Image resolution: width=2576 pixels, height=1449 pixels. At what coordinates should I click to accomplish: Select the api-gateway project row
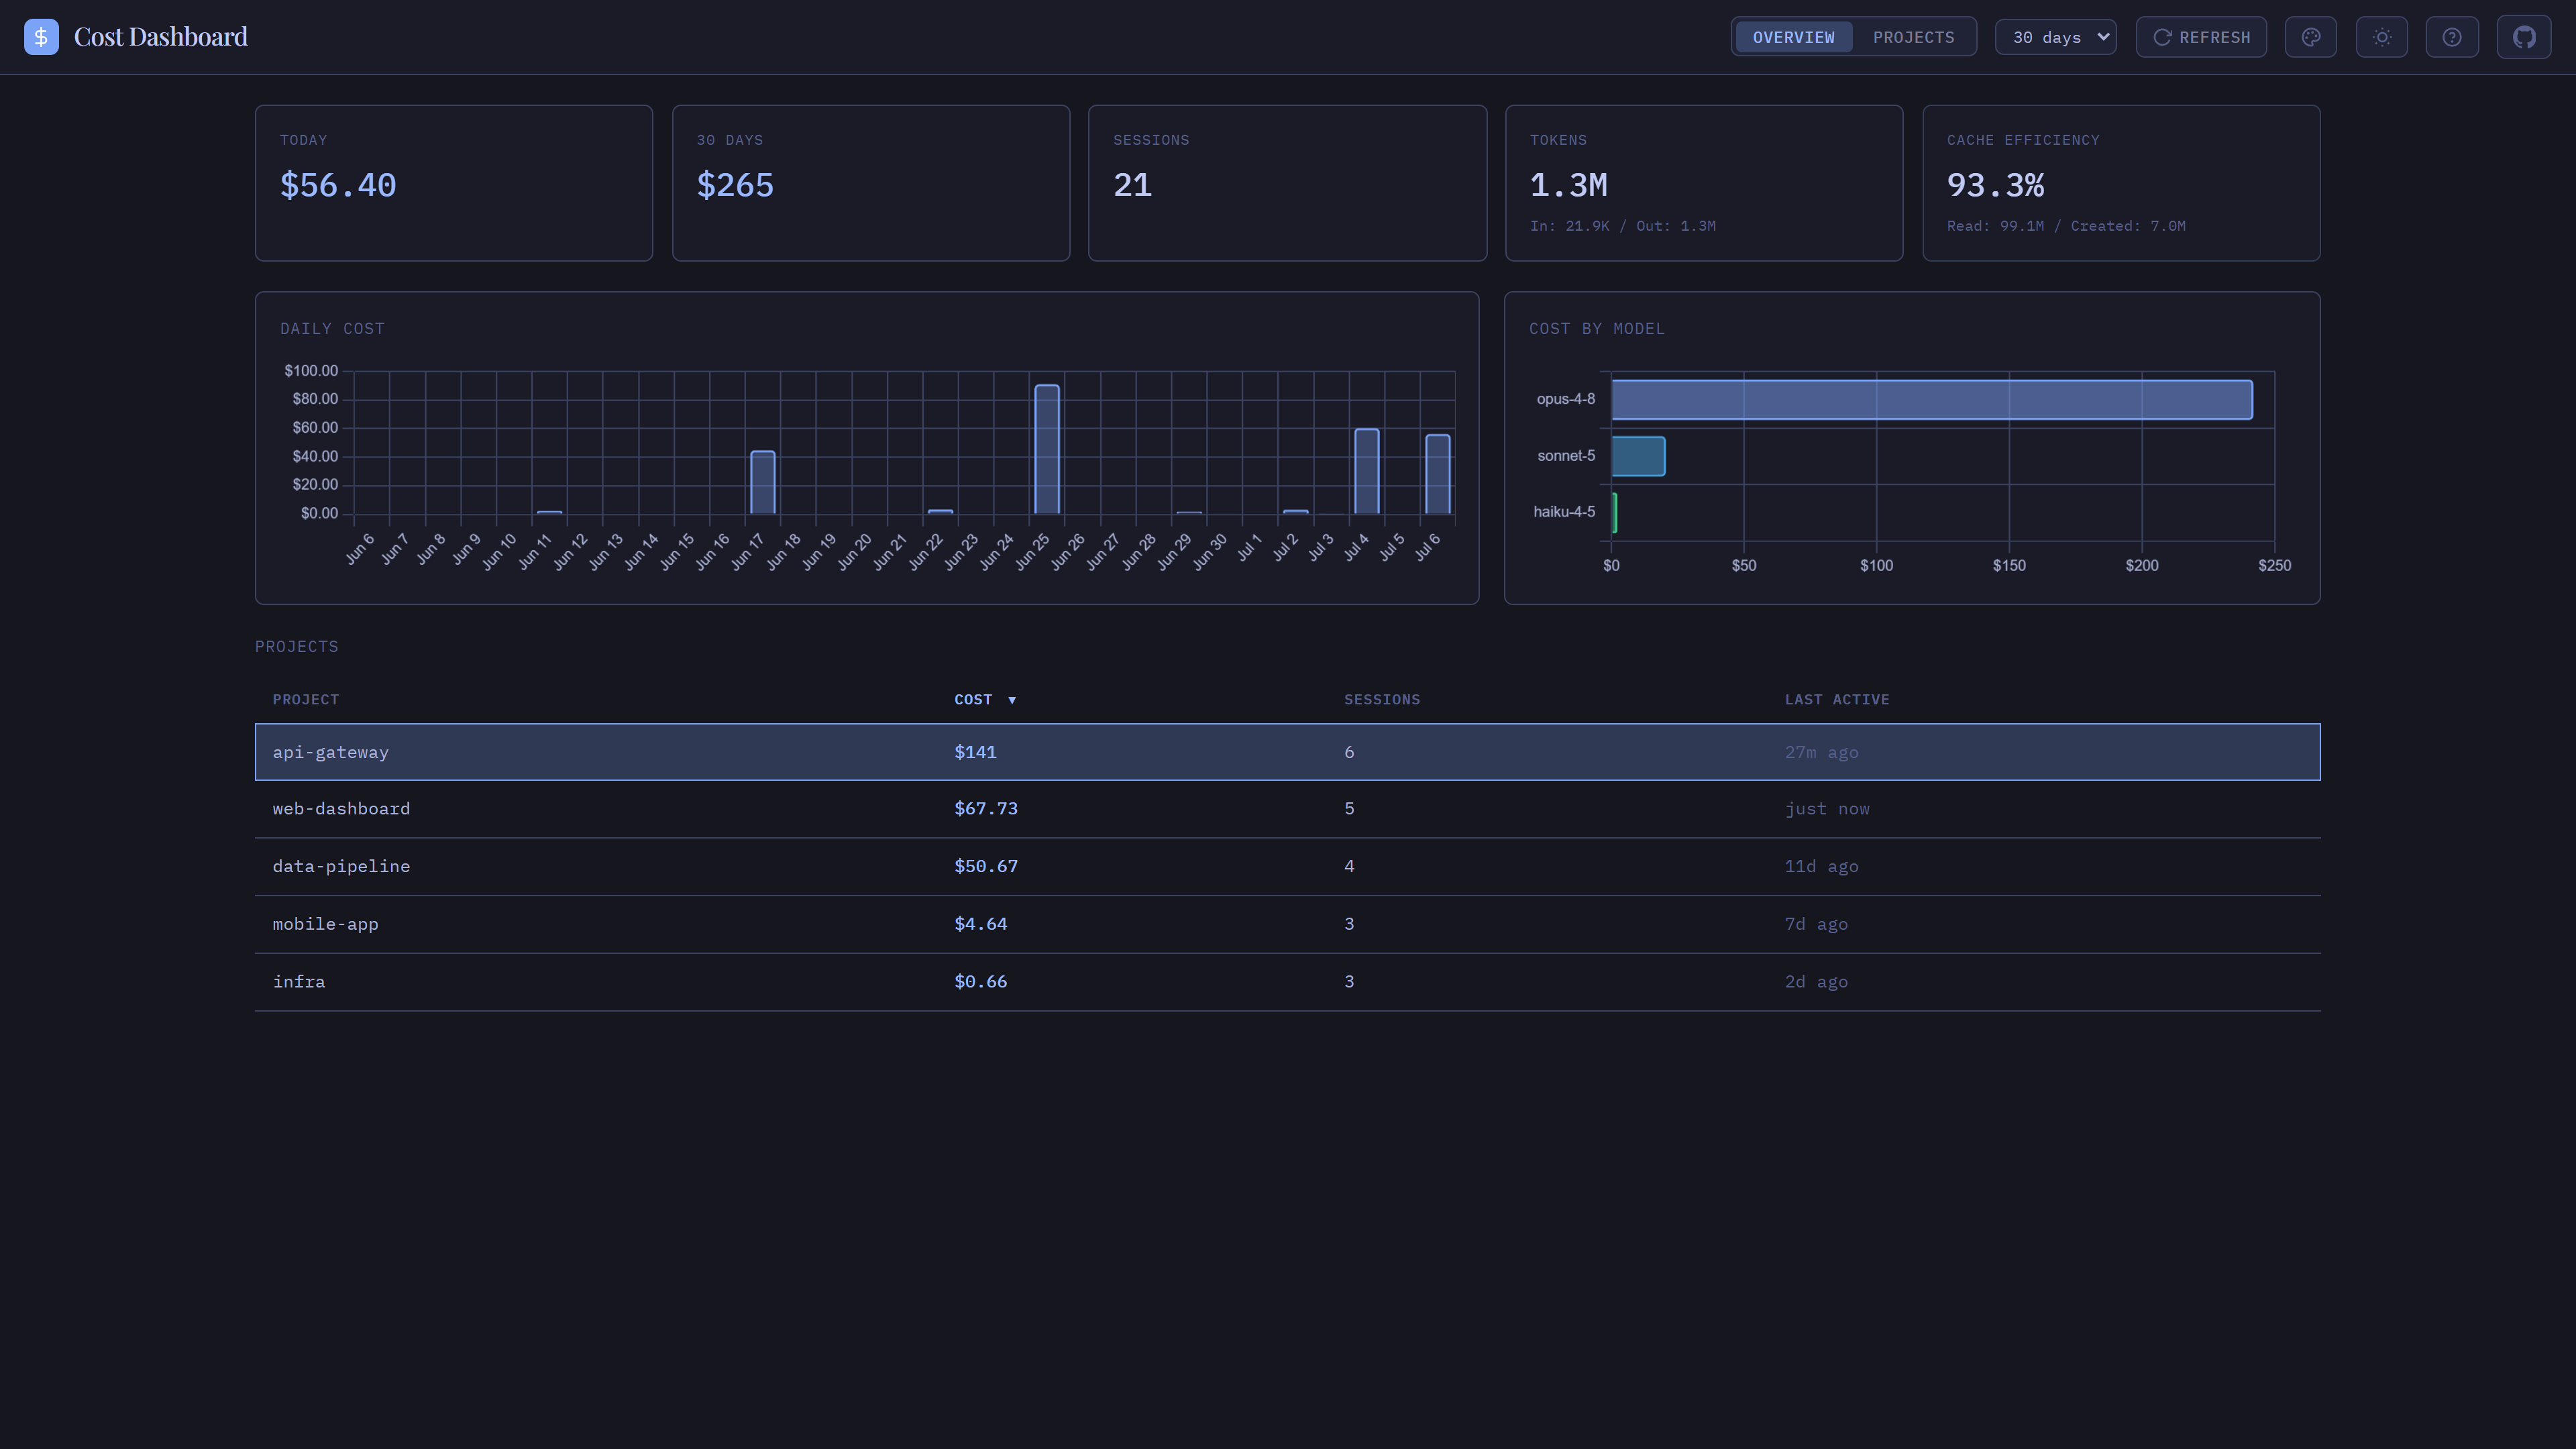click(x=1287, y=752)
